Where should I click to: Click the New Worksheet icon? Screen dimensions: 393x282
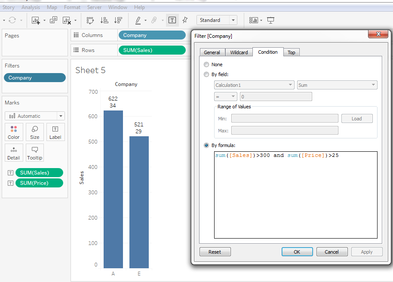pyautogui.click(x=36, y=20)
